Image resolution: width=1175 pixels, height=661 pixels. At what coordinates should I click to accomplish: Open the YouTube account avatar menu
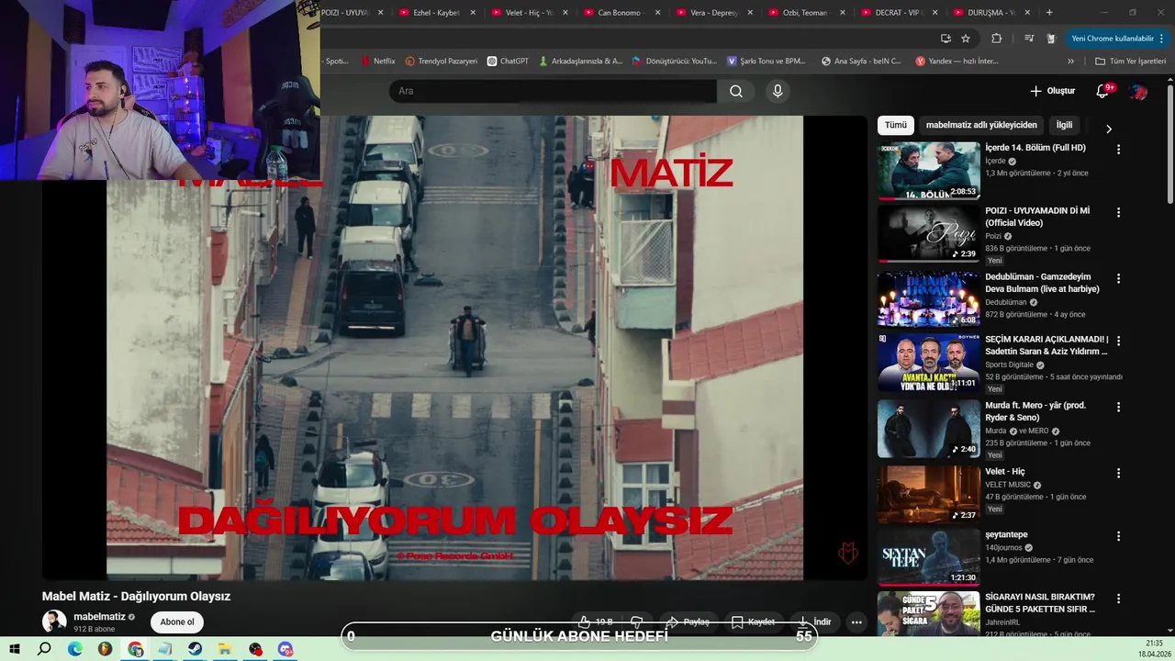click(x=1138, y=91)
